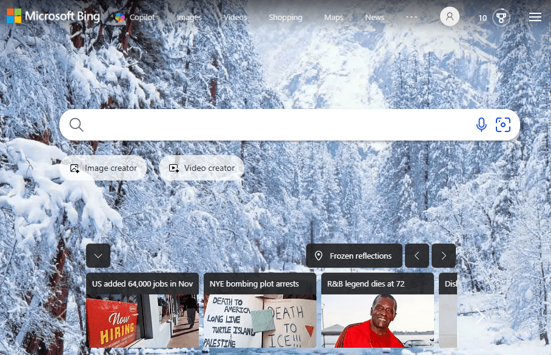Open the search magnifier icon

point(76,124)
